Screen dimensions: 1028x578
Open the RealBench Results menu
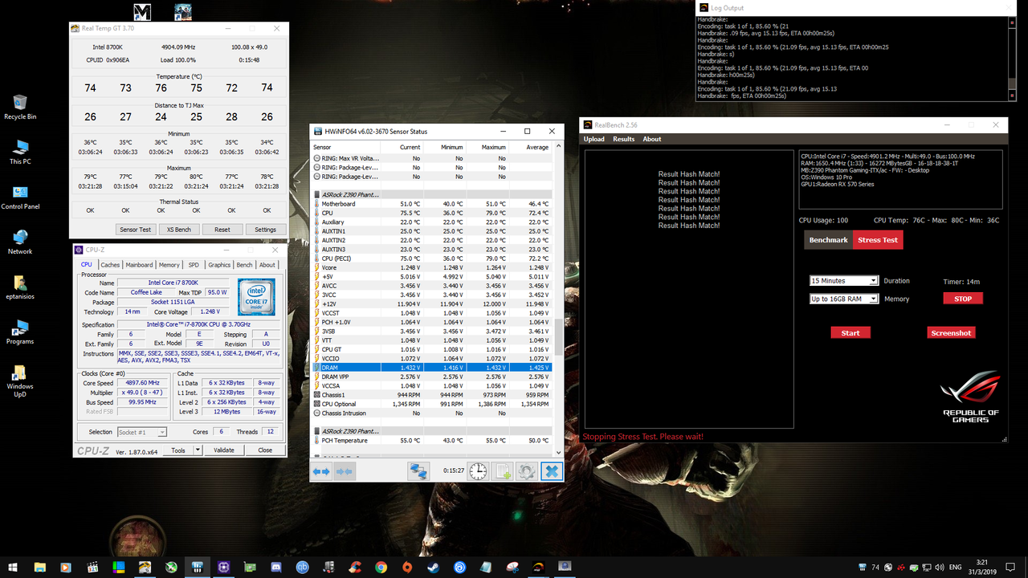tap(623, 139)
